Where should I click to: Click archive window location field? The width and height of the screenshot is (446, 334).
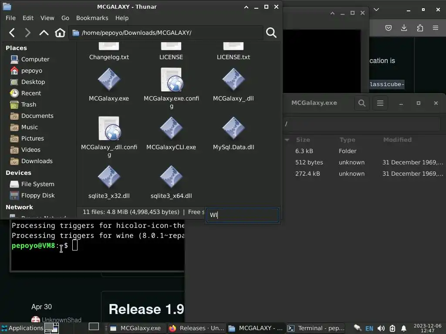362,124
